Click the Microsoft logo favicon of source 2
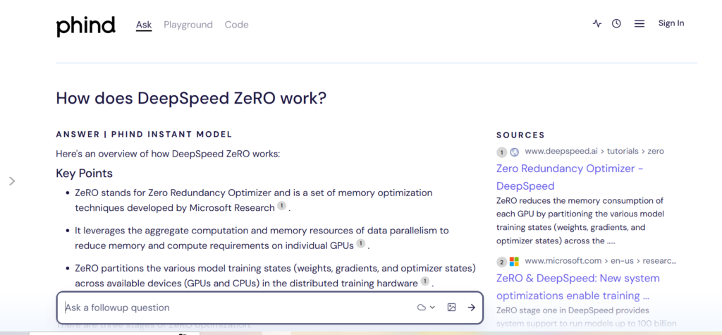 514,262
